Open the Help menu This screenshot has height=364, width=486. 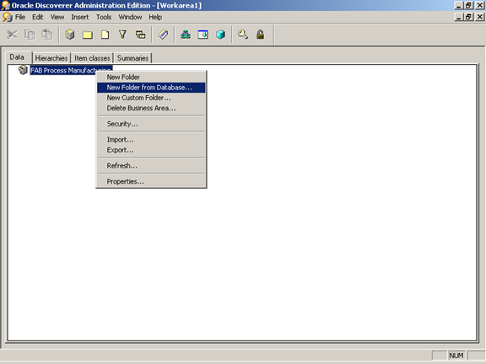(155, 17)
